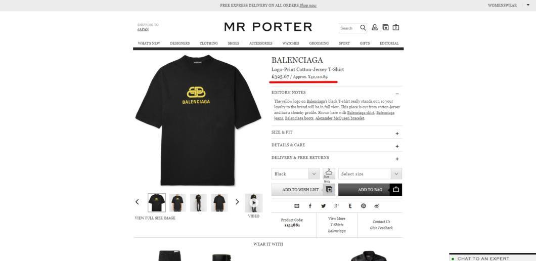Viewport: 536px width, 261px height.
Task: Click the Add to Bag button
Action: 370,190
